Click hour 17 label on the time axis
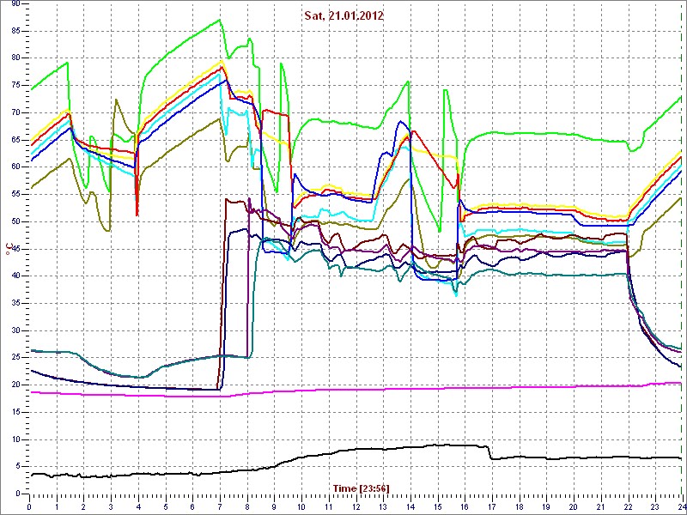Screen dimensions: 687x515 (x=491, y=506)
